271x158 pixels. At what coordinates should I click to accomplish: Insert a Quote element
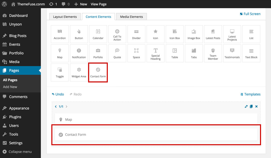tap(117, 53)
